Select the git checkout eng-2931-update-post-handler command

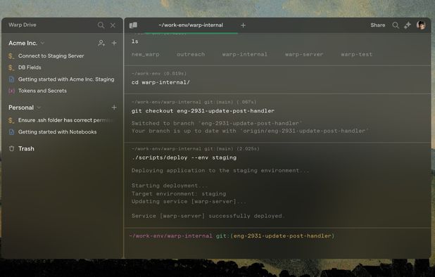(x=203, y=111)
